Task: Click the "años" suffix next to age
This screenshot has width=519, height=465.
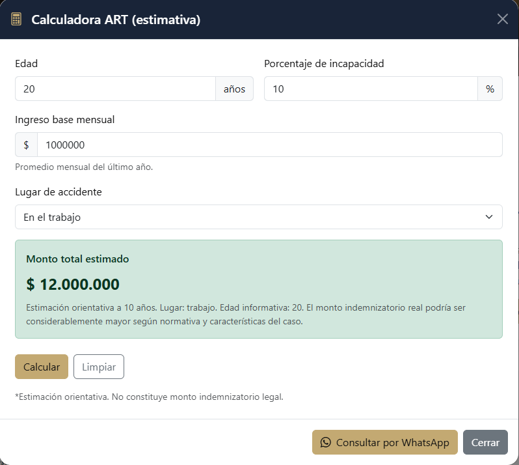Action: pos(234,89)
